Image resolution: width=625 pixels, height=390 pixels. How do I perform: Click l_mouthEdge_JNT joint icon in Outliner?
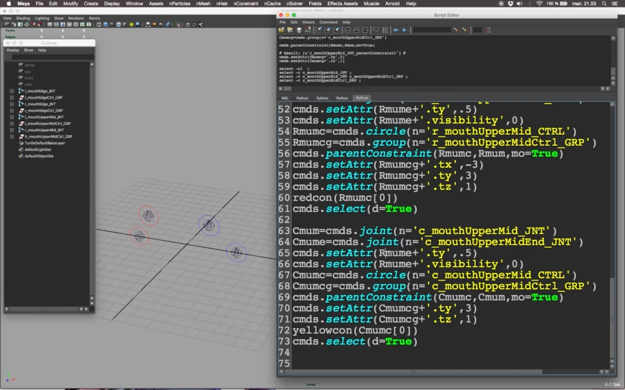(x=21, y=91)
